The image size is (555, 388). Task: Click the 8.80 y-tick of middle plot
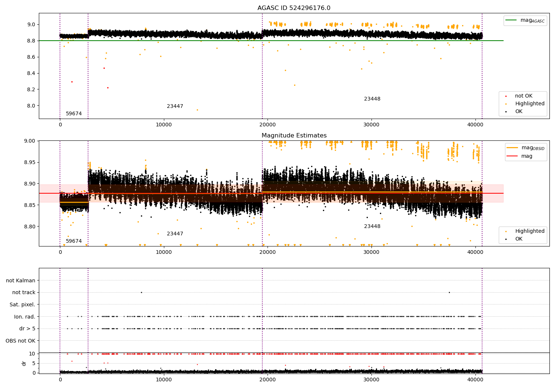tap(29, 227)
